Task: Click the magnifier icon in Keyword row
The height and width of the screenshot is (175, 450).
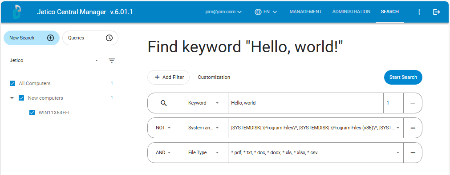Action: (x=164, y=103)
